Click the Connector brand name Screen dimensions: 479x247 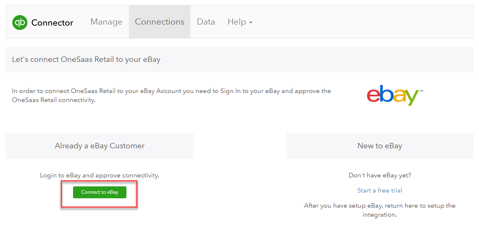tap(52, 23)
